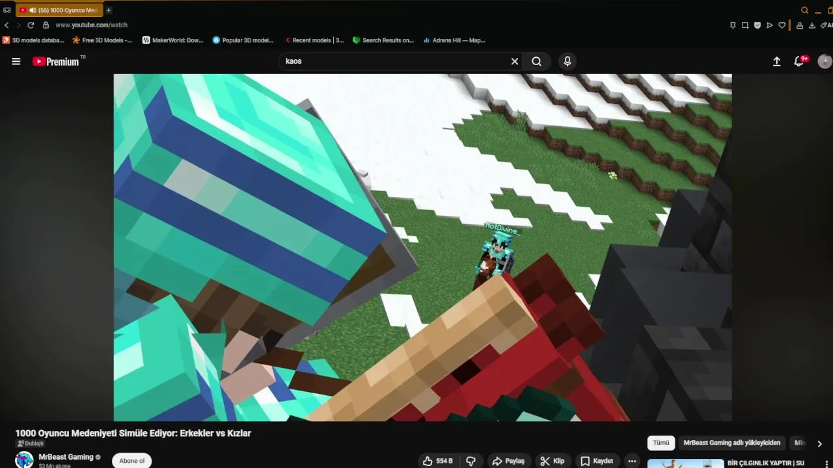The width and height of the screenshot is (833, 468).
Task: Dislike the video
Action: click(x=471, y=461)
